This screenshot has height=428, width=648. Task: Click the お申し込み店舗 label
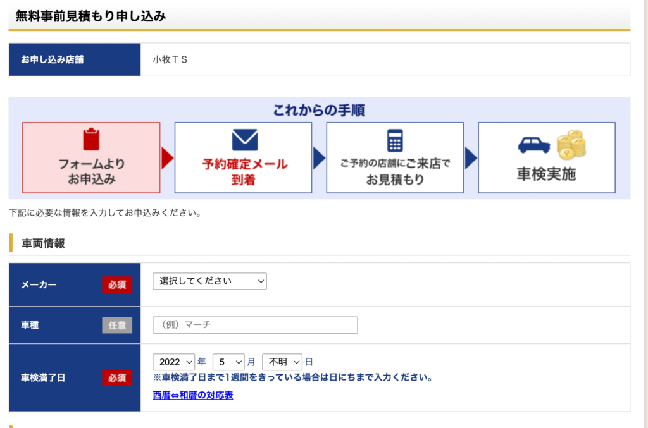click(53, 59)
